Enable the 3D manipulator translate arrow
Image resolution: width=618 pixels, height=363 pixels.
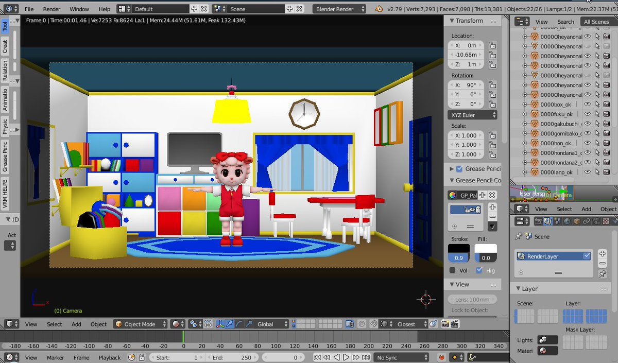[x=230, y=324]
